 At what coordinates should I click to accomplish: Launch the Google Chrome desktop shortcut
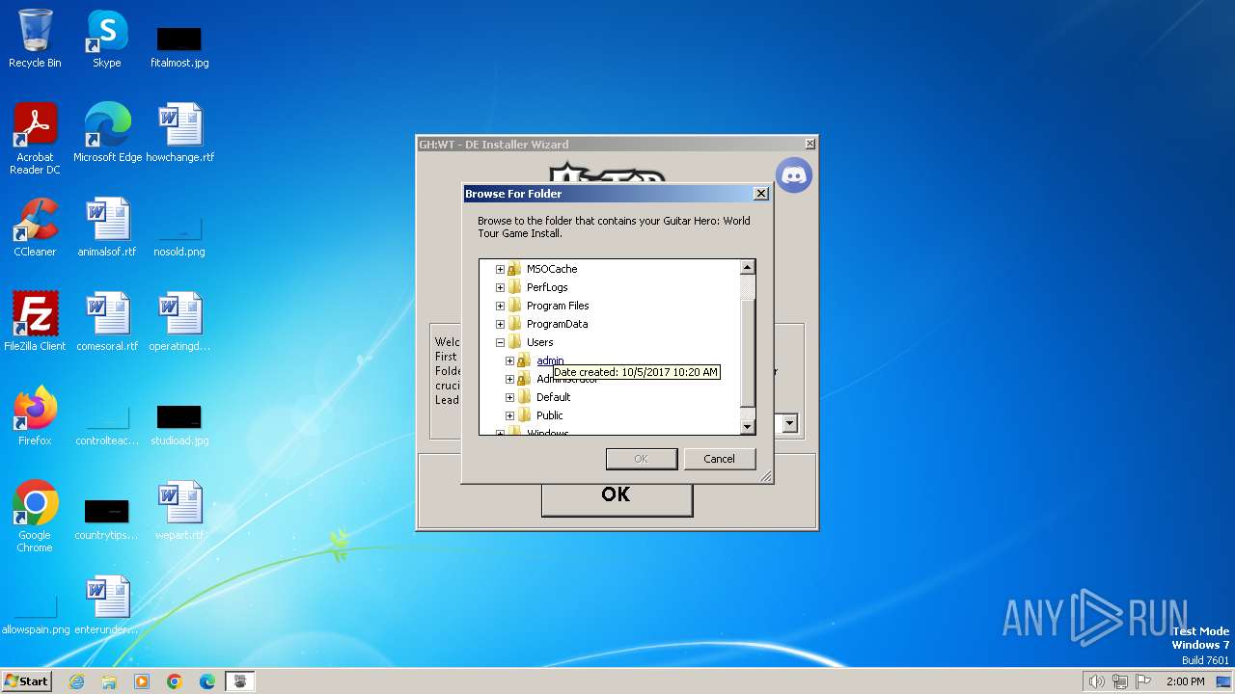coord(35,516)
